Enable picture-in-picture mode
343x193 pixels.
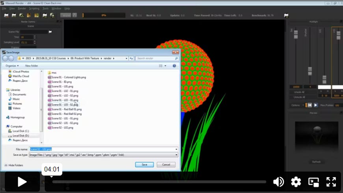[313, 182]
